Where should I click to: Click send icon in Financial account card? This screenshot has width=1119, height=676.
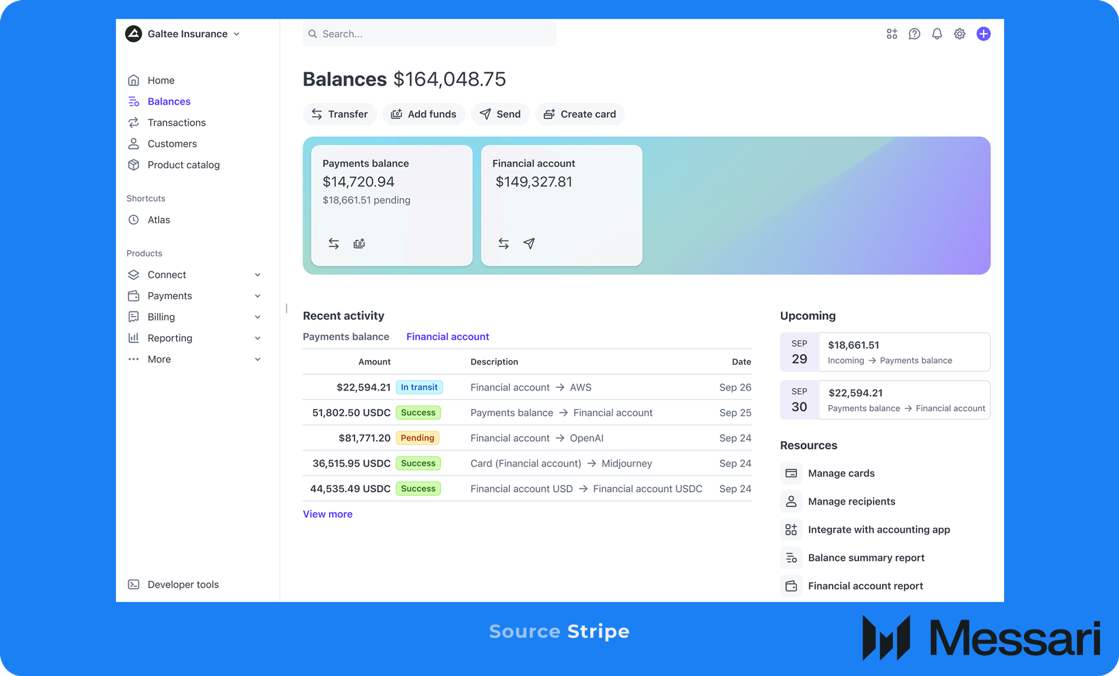tap(529, 243)
